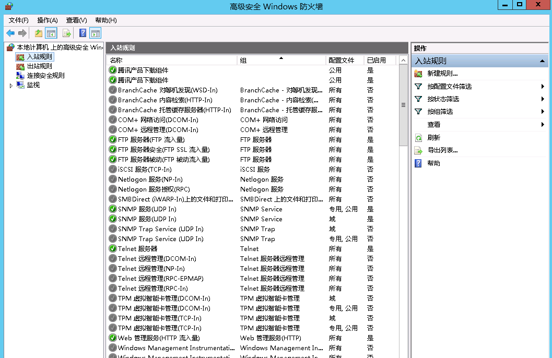Image resolution: width=552 pixels, height=358 pixels.
Task: Click the Forward arrow toolbar icon
Action: [x=22, y=33]
